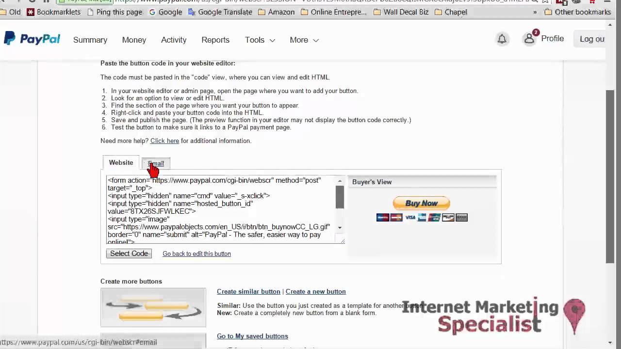Open the Click here help link
Viewport: 621px width, 349px height.
point(164,141)
